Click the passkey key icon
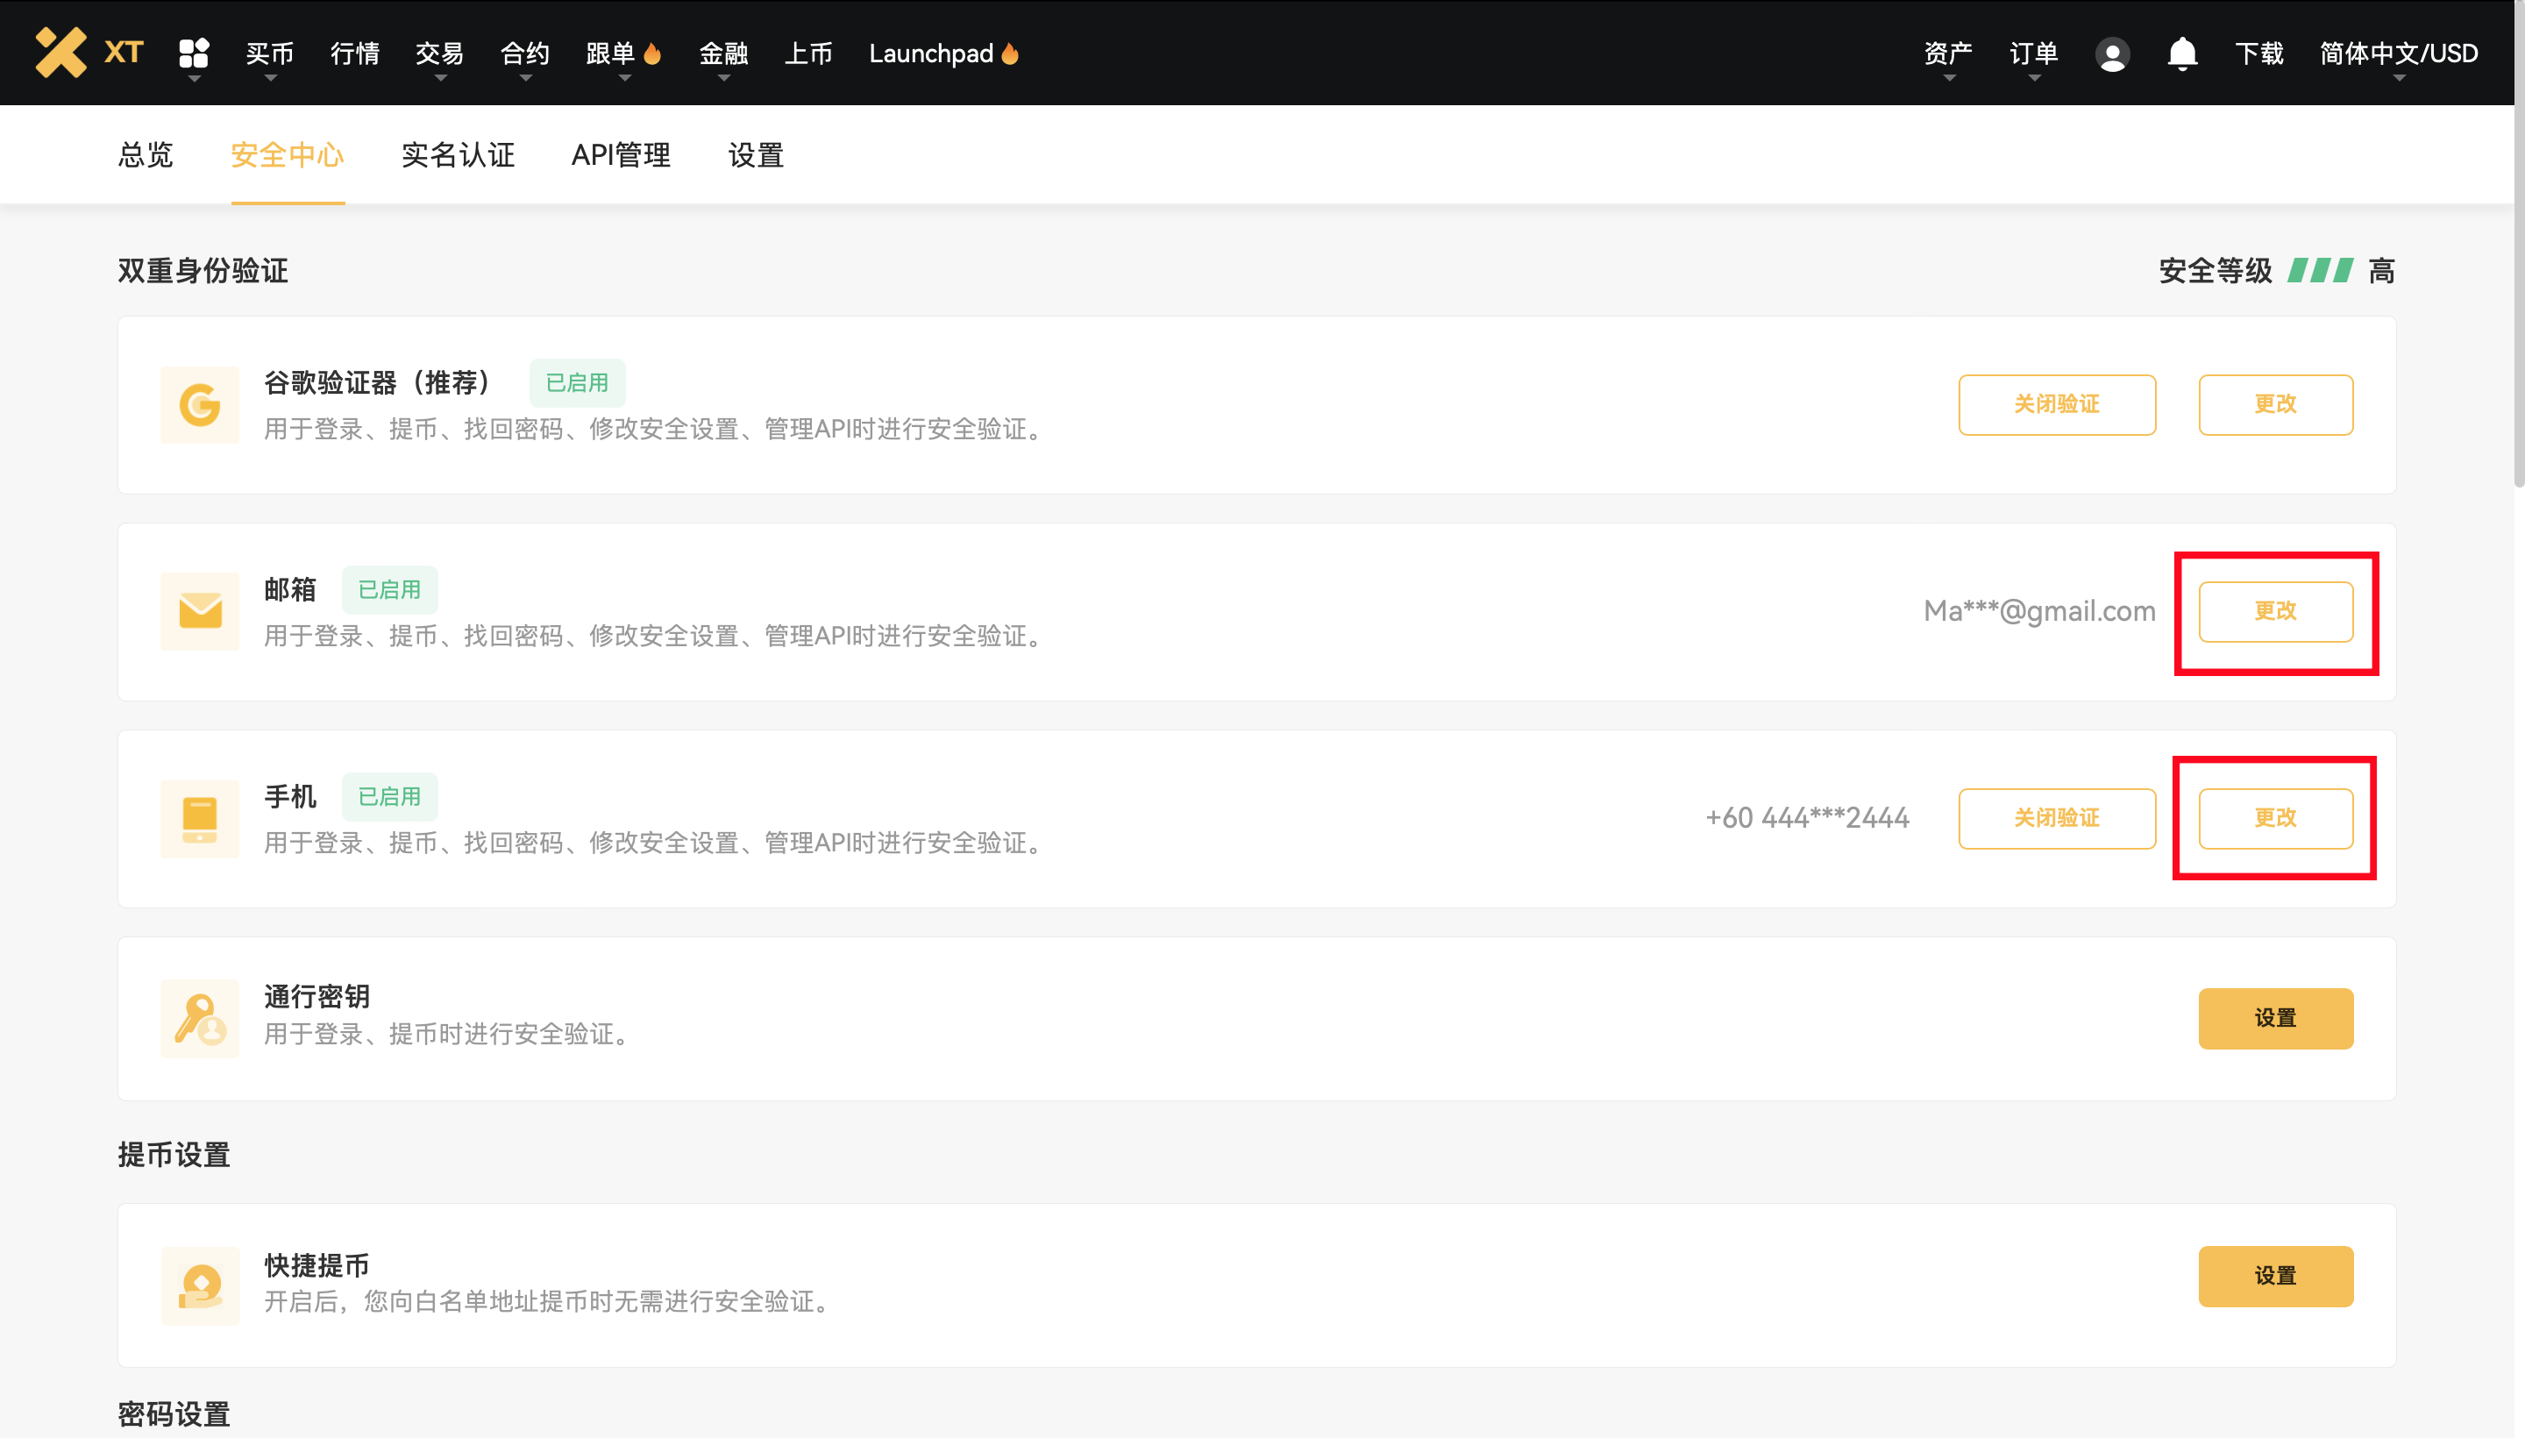Viewport: 2525px width, 1438px height. tap(200, 1019)
